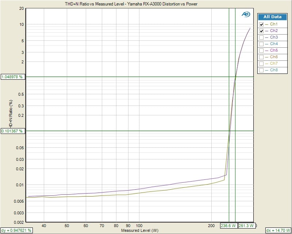Select the 251.3 W cursor label
The width and height of the screenshot is (292, 234).
click(x=246, y=226)
